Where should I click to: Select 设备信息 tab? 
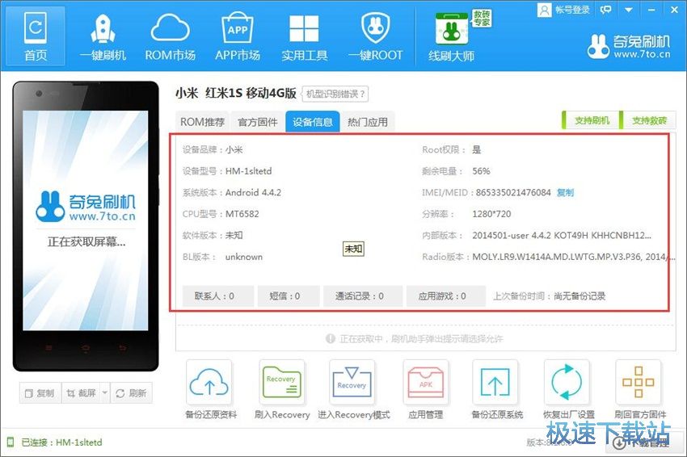(x=313, y=122)
